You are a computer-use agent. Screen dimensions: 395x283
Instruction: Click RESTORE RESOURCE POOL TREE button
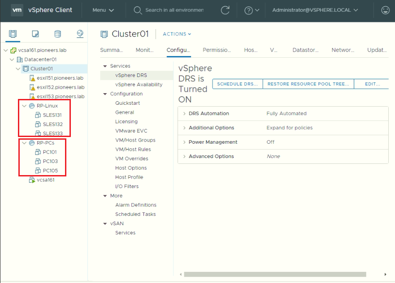pyautogui.click(x=308, y=84)
